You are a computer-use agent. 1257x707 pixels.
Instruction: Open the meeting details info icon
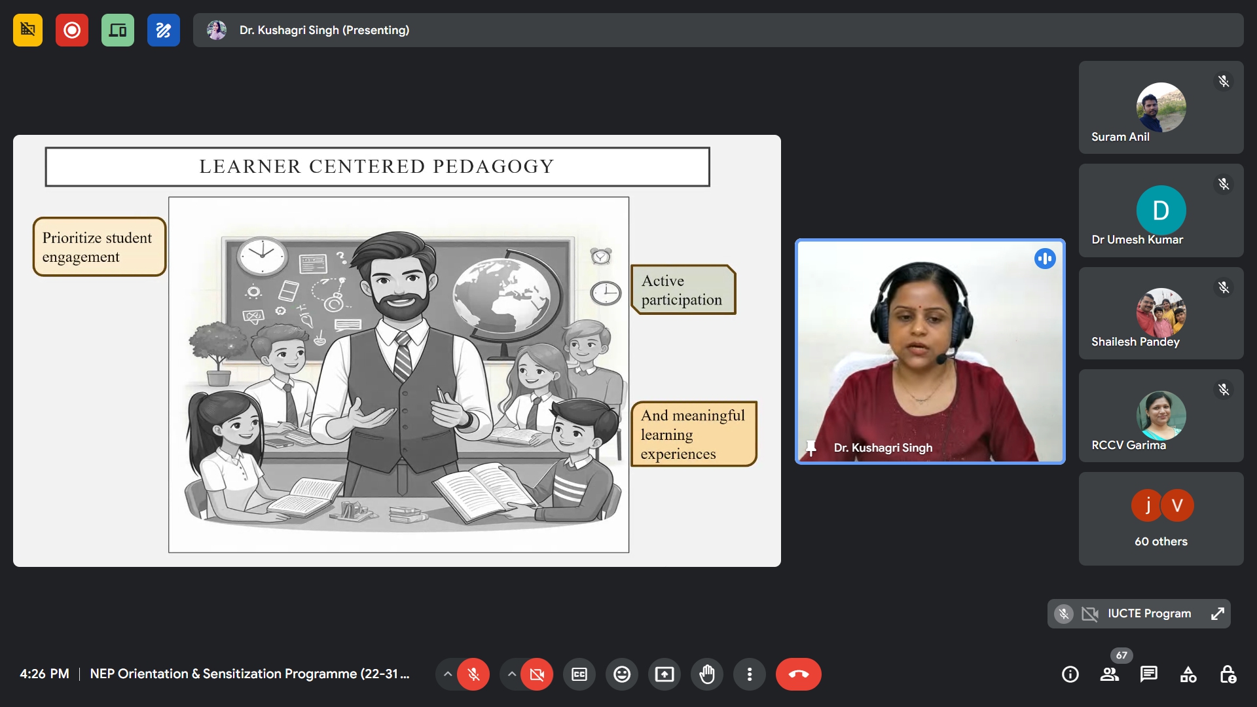tap(1070, 674)
